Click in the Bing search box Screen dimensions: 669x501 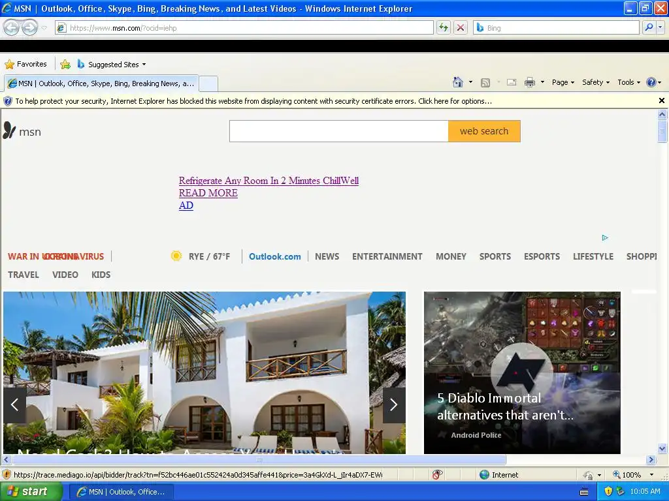tap(556, 27)
